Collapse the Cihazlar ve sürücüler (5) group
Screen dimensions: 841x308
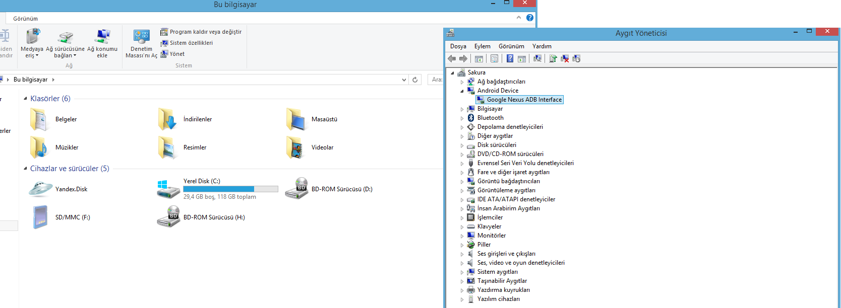tap(25, 169)
